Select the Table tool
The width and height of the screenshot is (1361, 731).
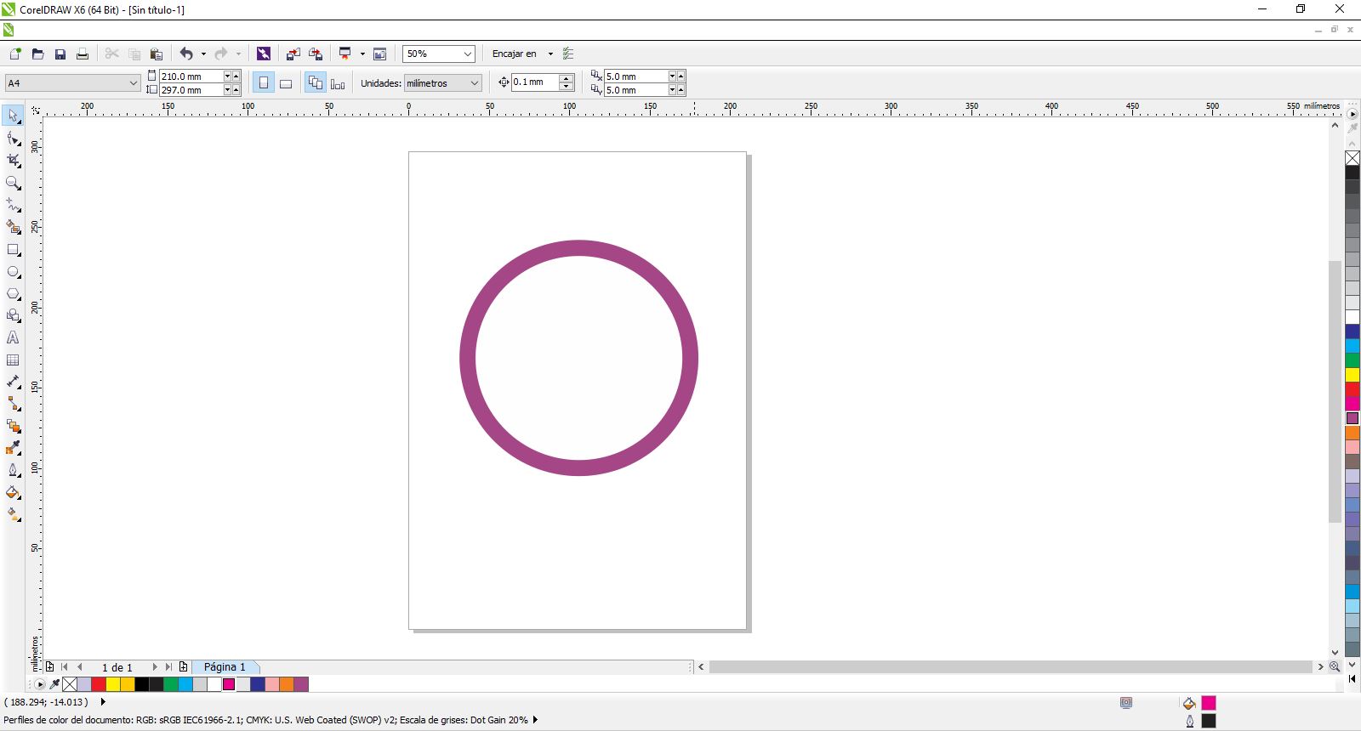(x=13, y=360)
